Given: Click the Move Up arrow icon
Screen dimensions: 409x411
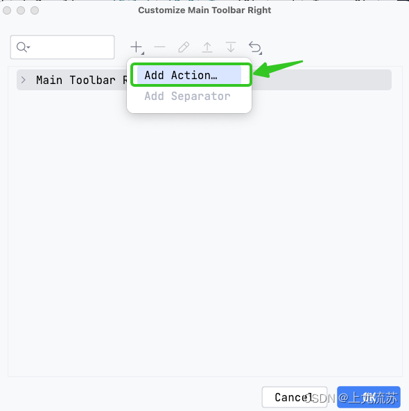Looking at the screenshot, I should click(207, 47).
